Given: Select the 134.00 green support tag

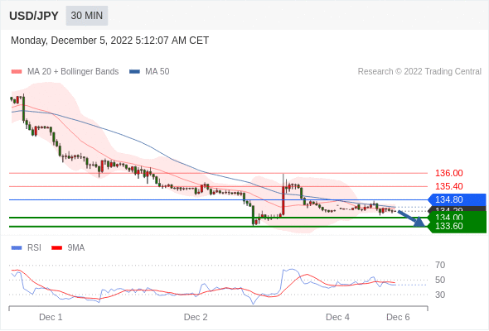Looking at the screenshot, I should [458, 216].
